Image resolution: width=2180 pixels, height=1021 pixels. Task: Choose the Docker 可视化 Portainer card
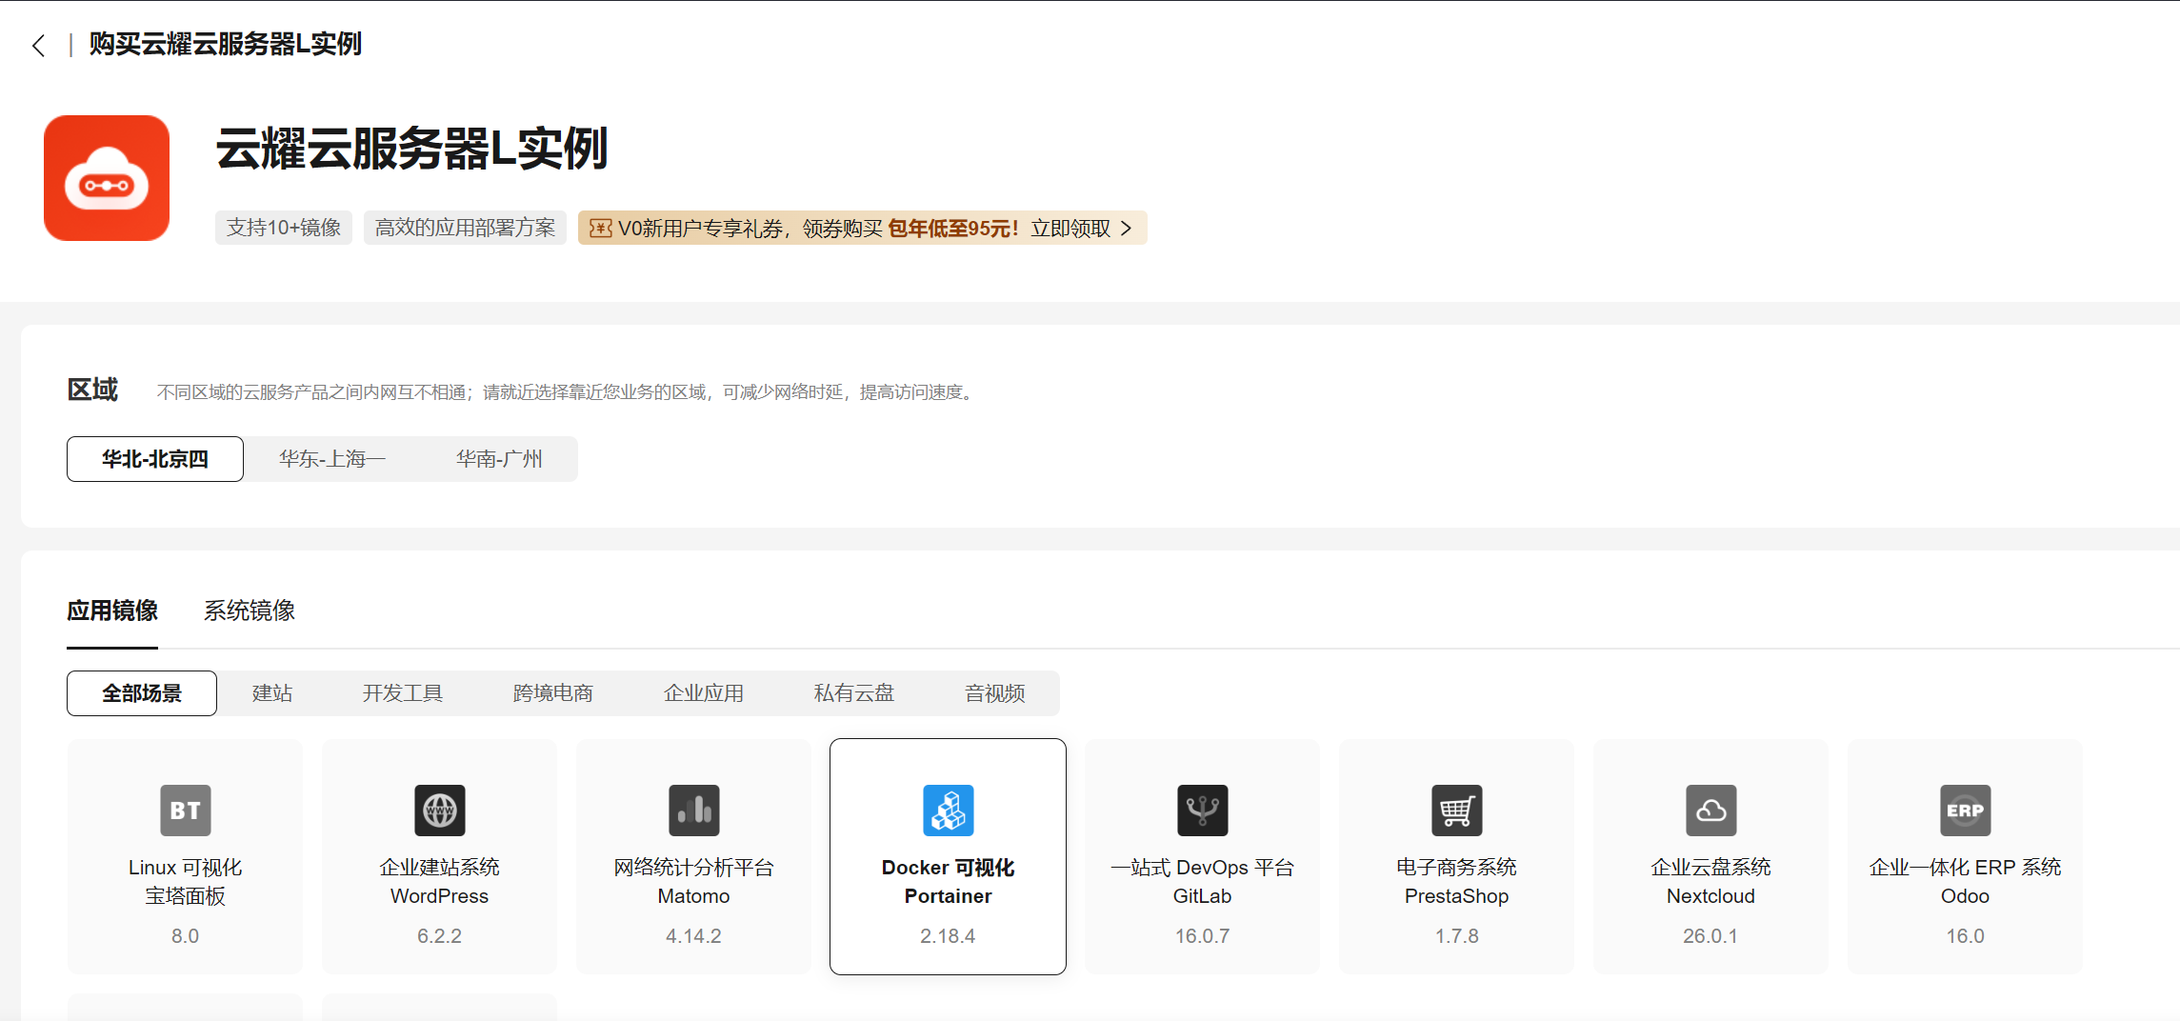[x=948, y=856]
